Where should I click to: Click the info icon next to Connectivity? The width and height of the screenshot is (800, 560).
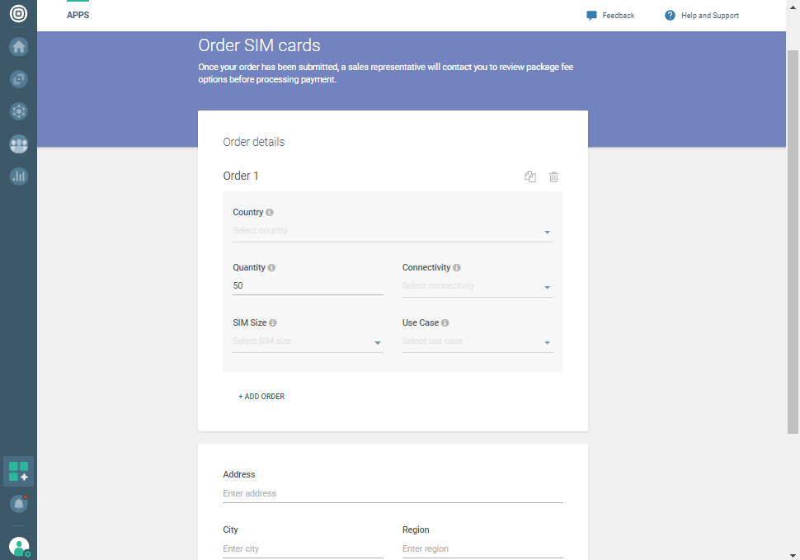point(457,268)
